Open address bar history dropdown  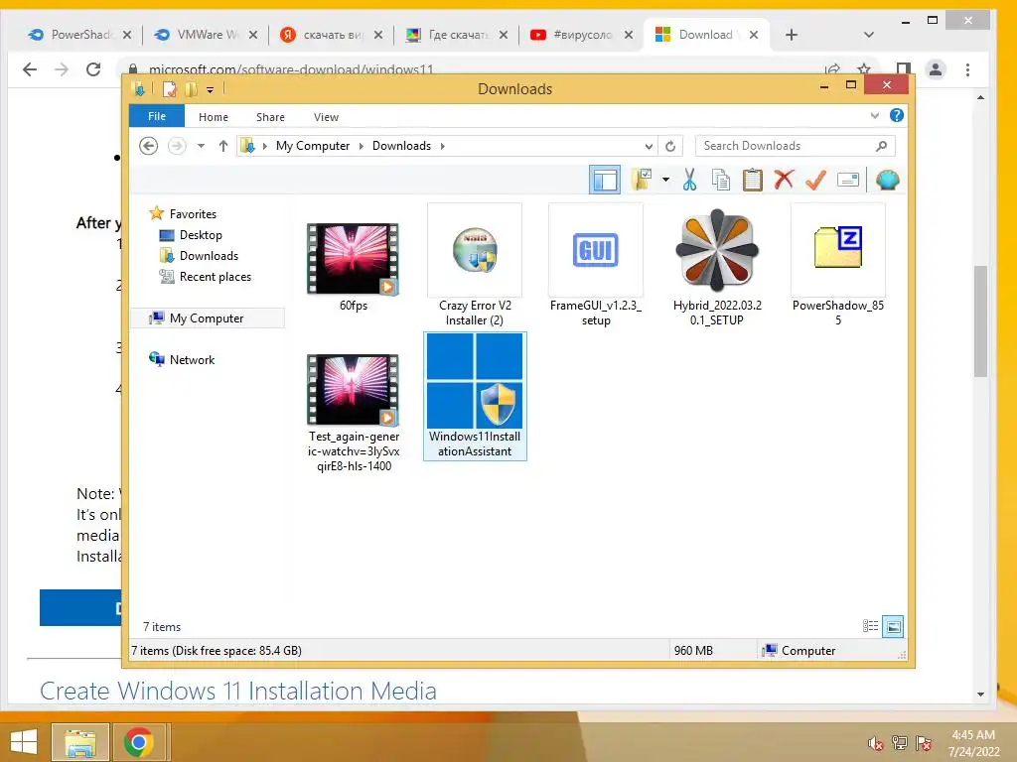(649, 147)
